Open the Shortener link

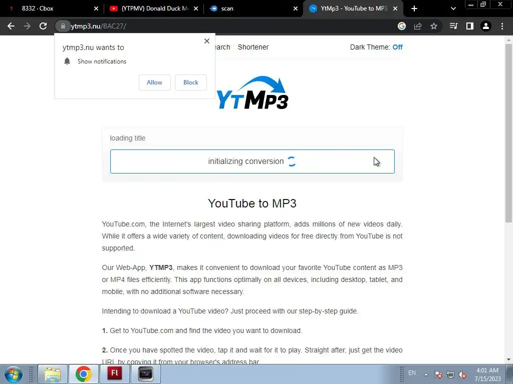tap(253, 47)
